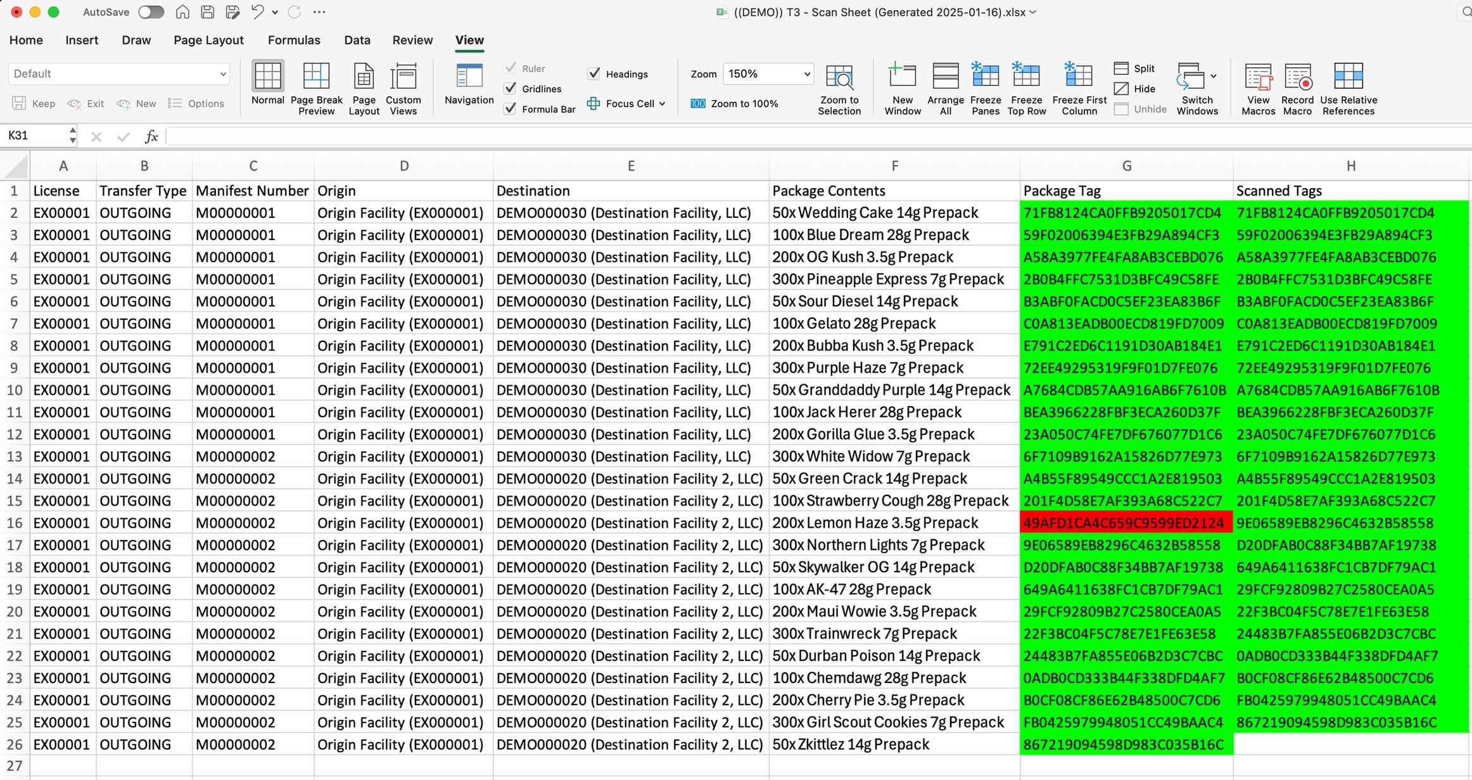Open the Navigation pane
1472x780 pixels.
click(x=469, y=76)
